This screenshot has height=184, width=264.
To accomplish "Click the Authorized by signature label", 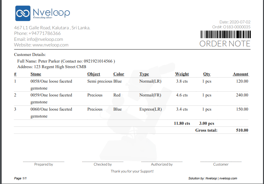I will click(x=162, y=164).
